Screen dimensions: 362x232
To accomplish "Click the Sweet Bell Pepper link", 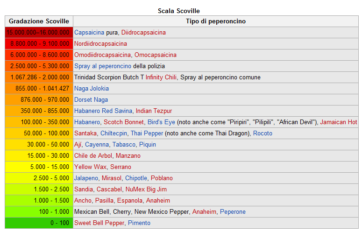I will click(99, 223).
